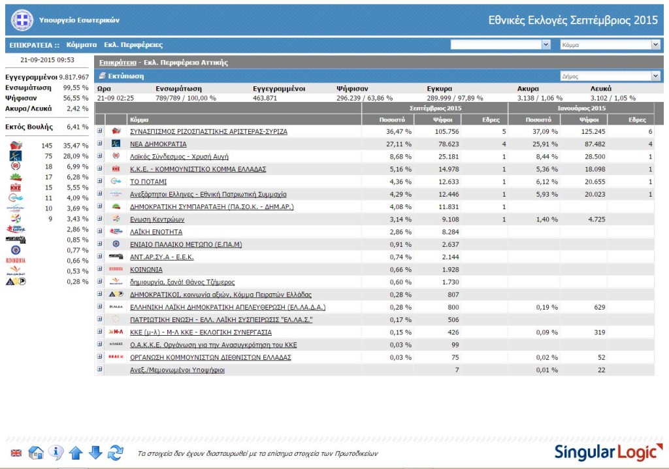Go to the home page icon
Image resolution: width=669 pixels, height=469 pixels.
click(36, 453)
